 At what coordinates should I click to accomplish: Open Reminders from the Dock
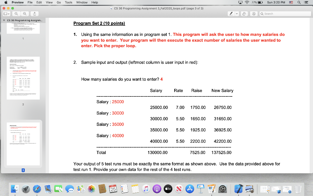(x=124, y=189)
